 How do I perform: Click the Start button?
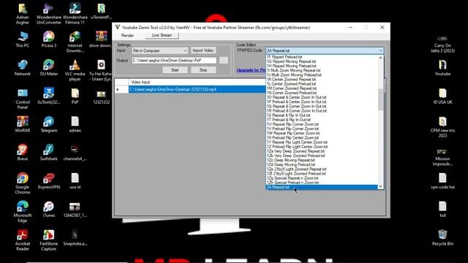(x=175, y=70)
